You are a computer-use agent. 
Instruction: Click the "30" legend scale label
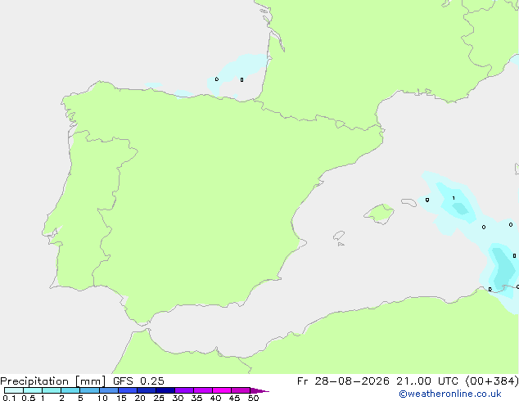[x=178, y=398]
